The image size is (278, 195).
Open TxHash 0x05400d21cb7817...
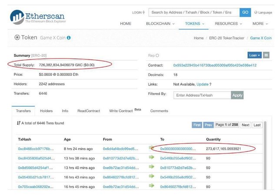coord(36,177)
